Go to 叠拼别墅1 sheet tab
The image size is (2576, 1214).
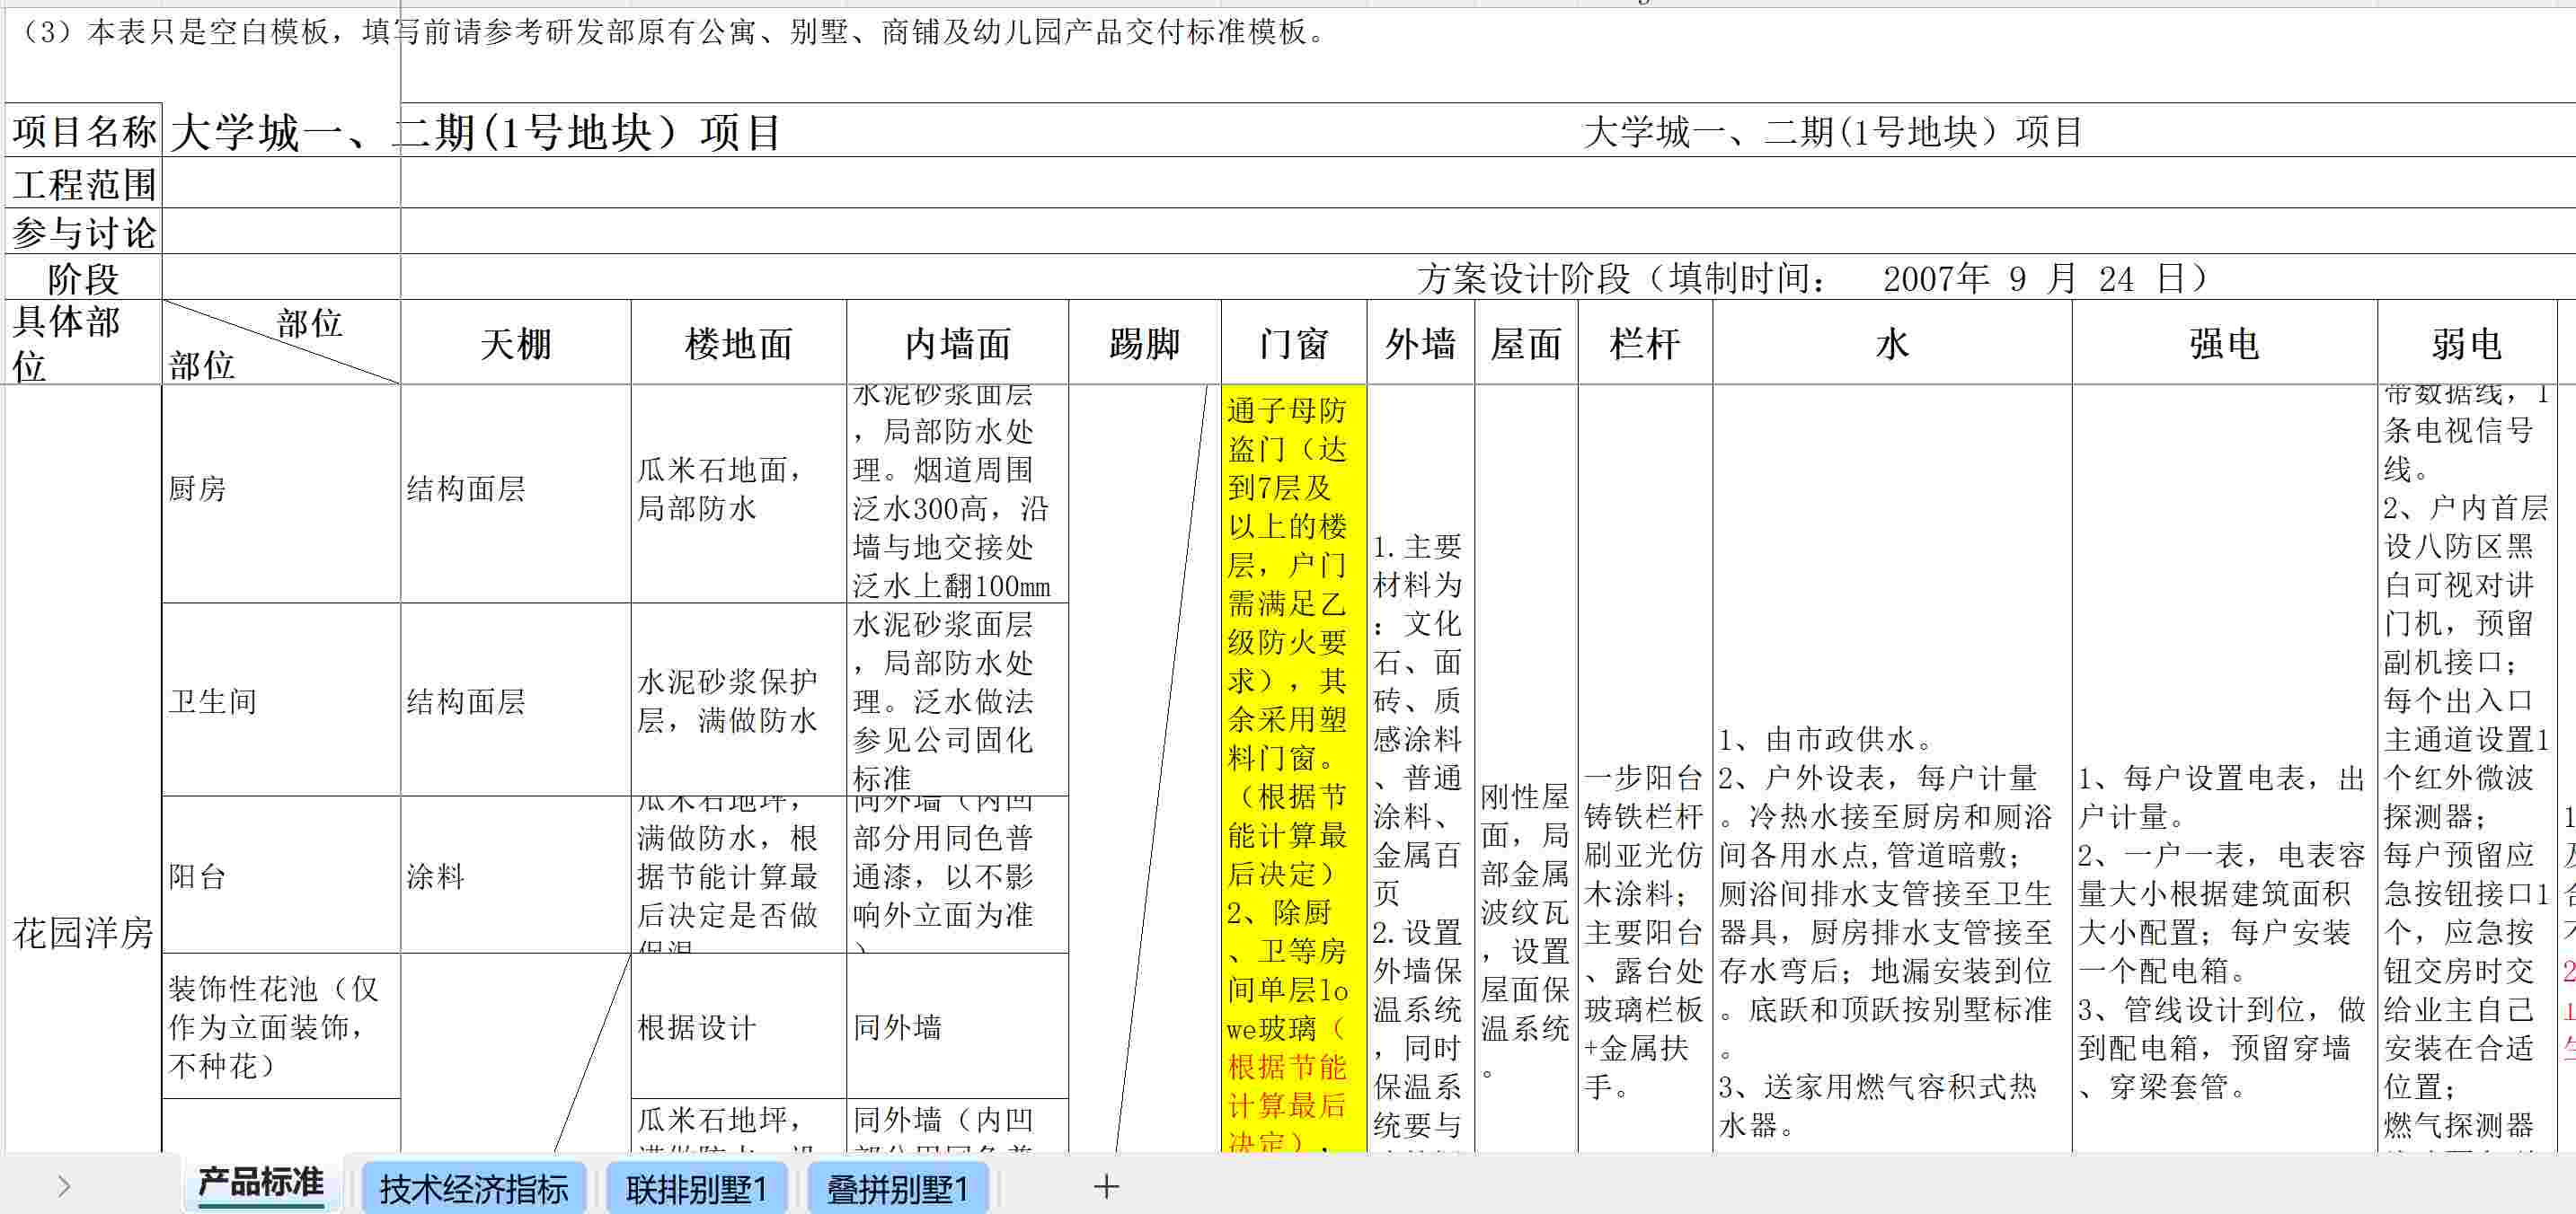tap(897, 1189)
